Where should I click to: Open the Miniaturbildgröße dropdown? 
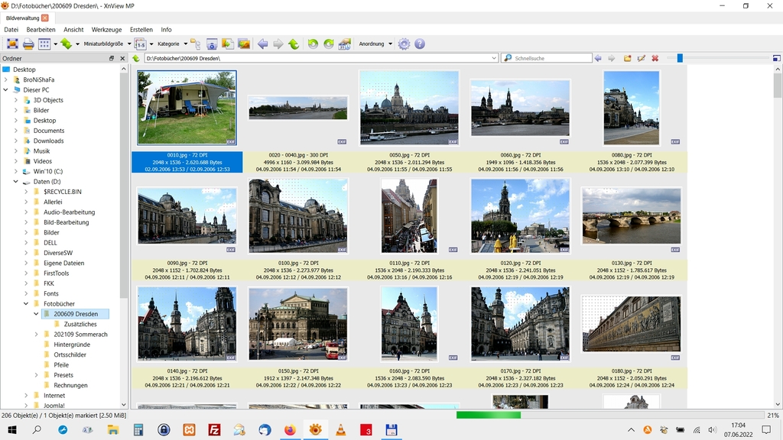107,44
